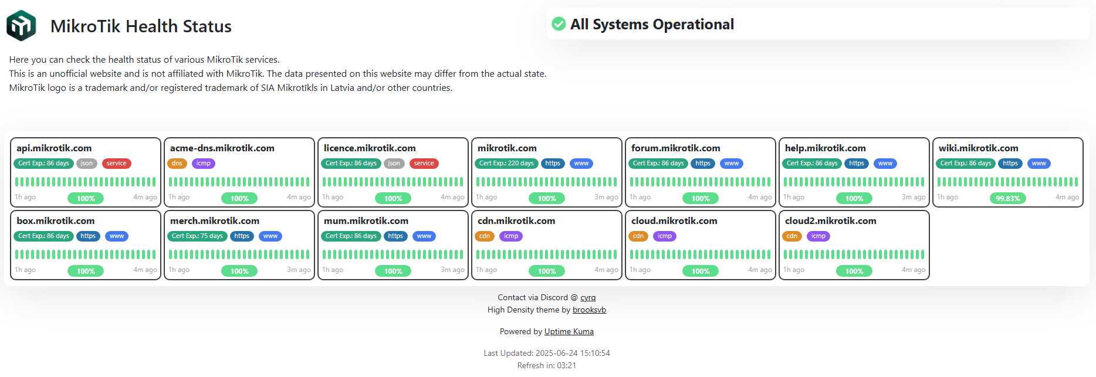
Task: Select the mum.mikrotik.com monitor title
Action: coord(366,221)
